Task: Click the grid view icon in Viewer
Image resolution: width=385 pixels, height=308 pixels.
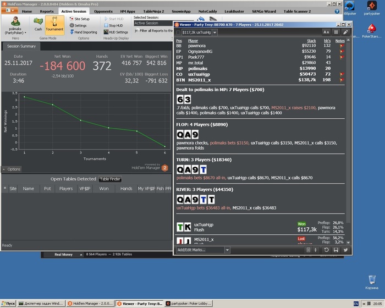Action: 336,32
